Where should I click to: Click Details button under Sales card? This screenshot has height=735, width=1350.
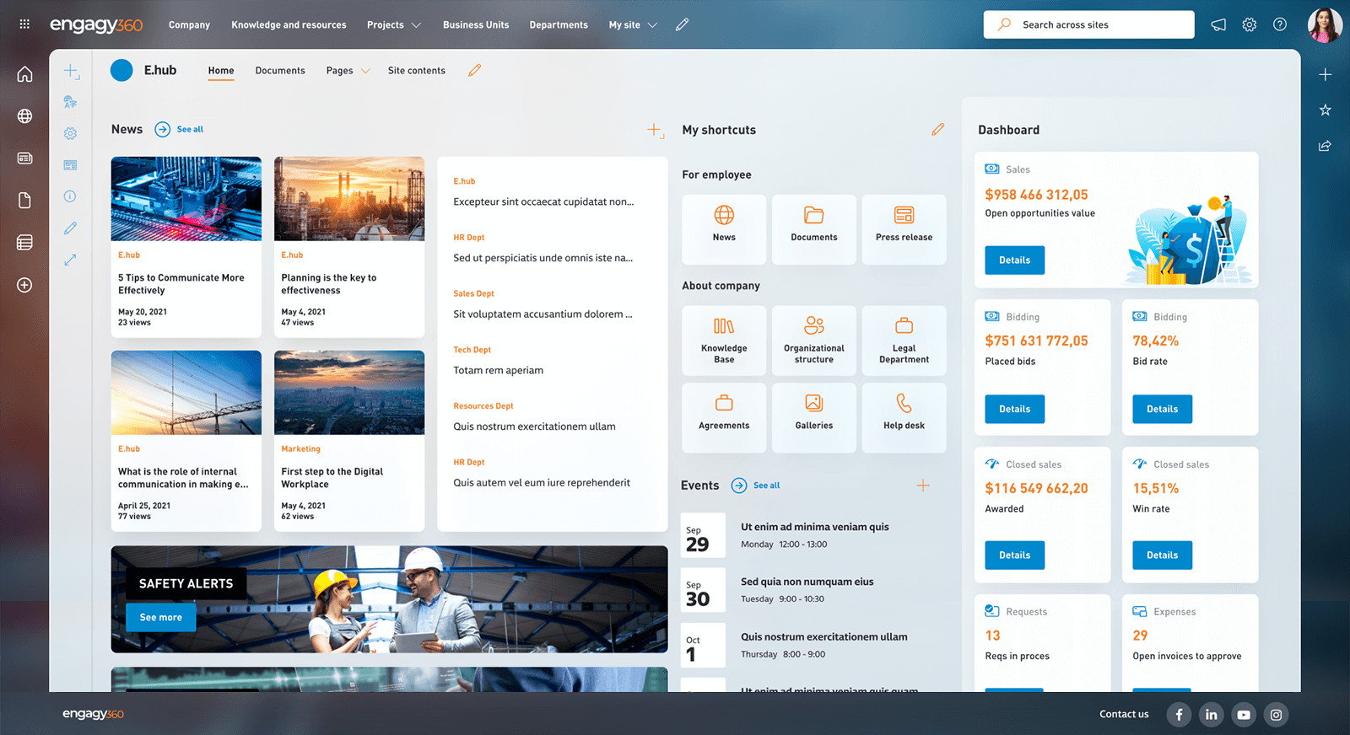pyautogui.click(x=1014, y=260)
